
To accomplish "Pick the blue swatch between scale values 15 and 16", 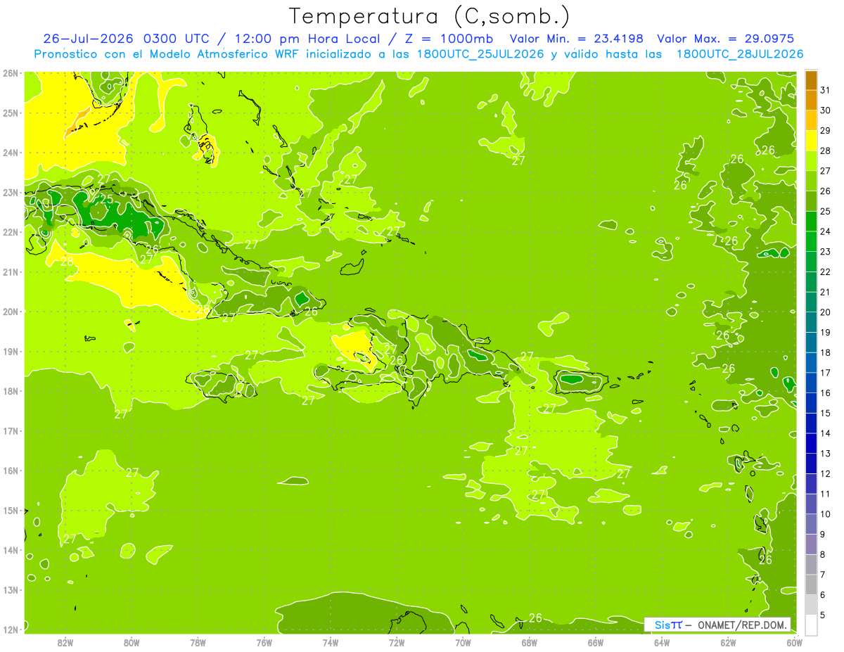I will tap(811, 403).
